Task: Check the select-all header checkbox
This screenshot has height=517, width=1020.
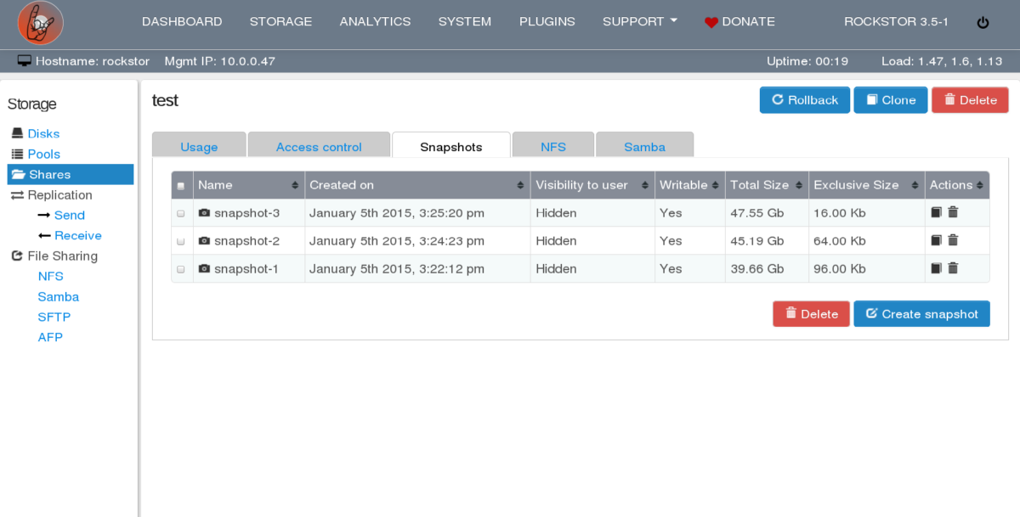Action: pyautogui.click(x=181, y=186)
